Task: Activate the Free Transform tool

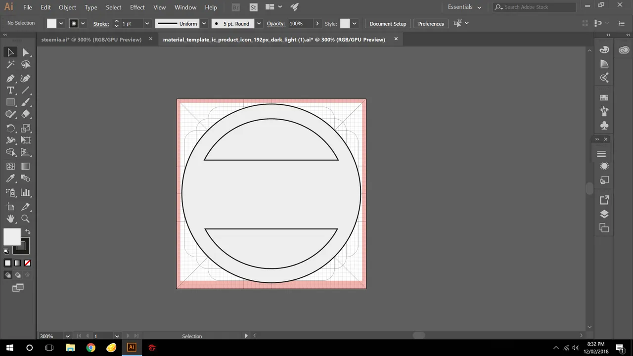Action: (x=26, y=140)
